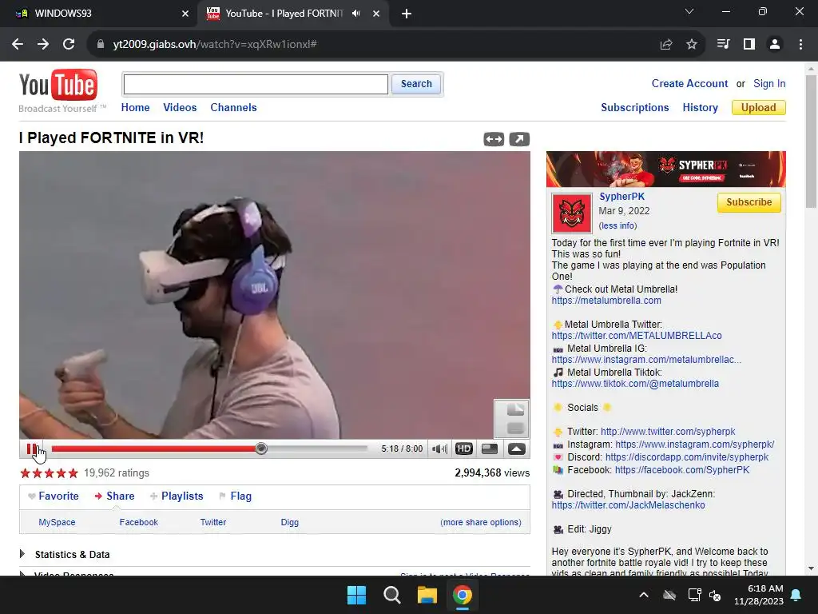Viewport: 818px width, 614px height.
Task: Reload the page
Action: 69,45
